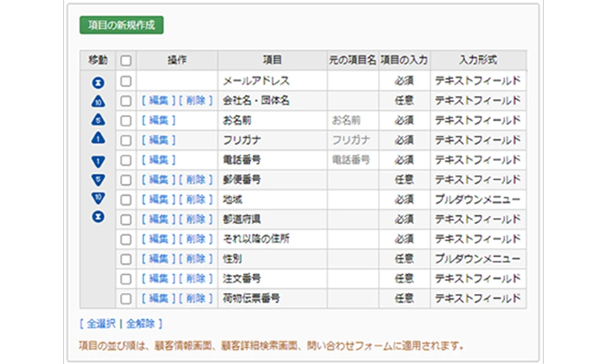The image size is (607, 364).
Task: Check the 注文番号 row checkbox
Action: pos(126,279)
